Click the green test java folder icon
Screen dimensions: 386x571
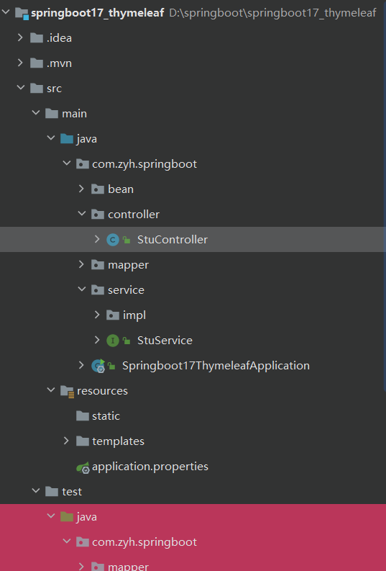click(67, 517)
